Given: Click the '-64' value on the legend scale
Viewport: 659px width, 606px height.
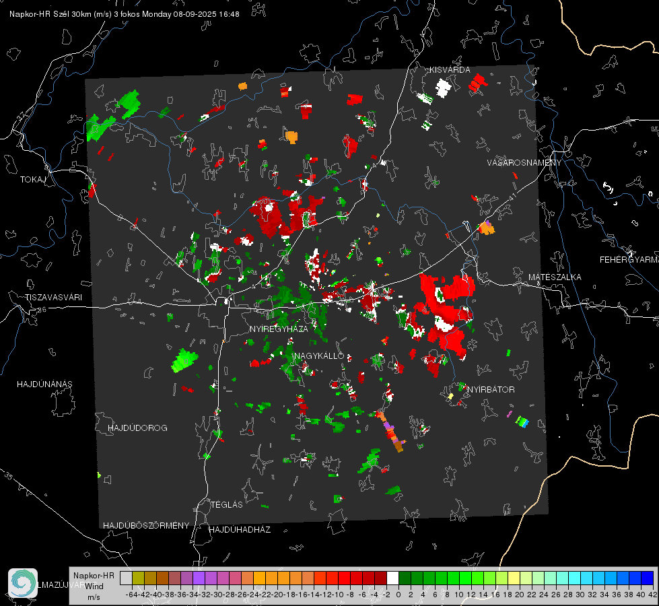Looking at the screenshot, I should pyautogui.click(x=131, y=595).
